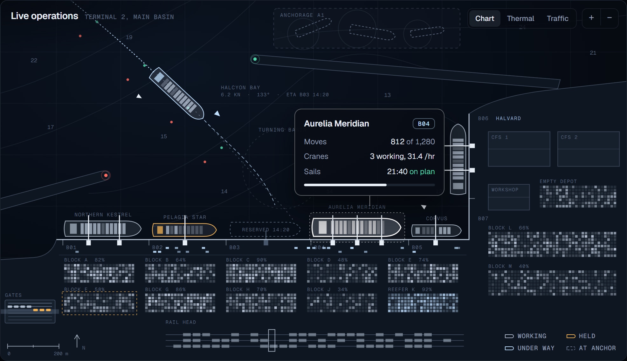
Task: Zoom in with the plus button
Action: click(x=591, y=18)
